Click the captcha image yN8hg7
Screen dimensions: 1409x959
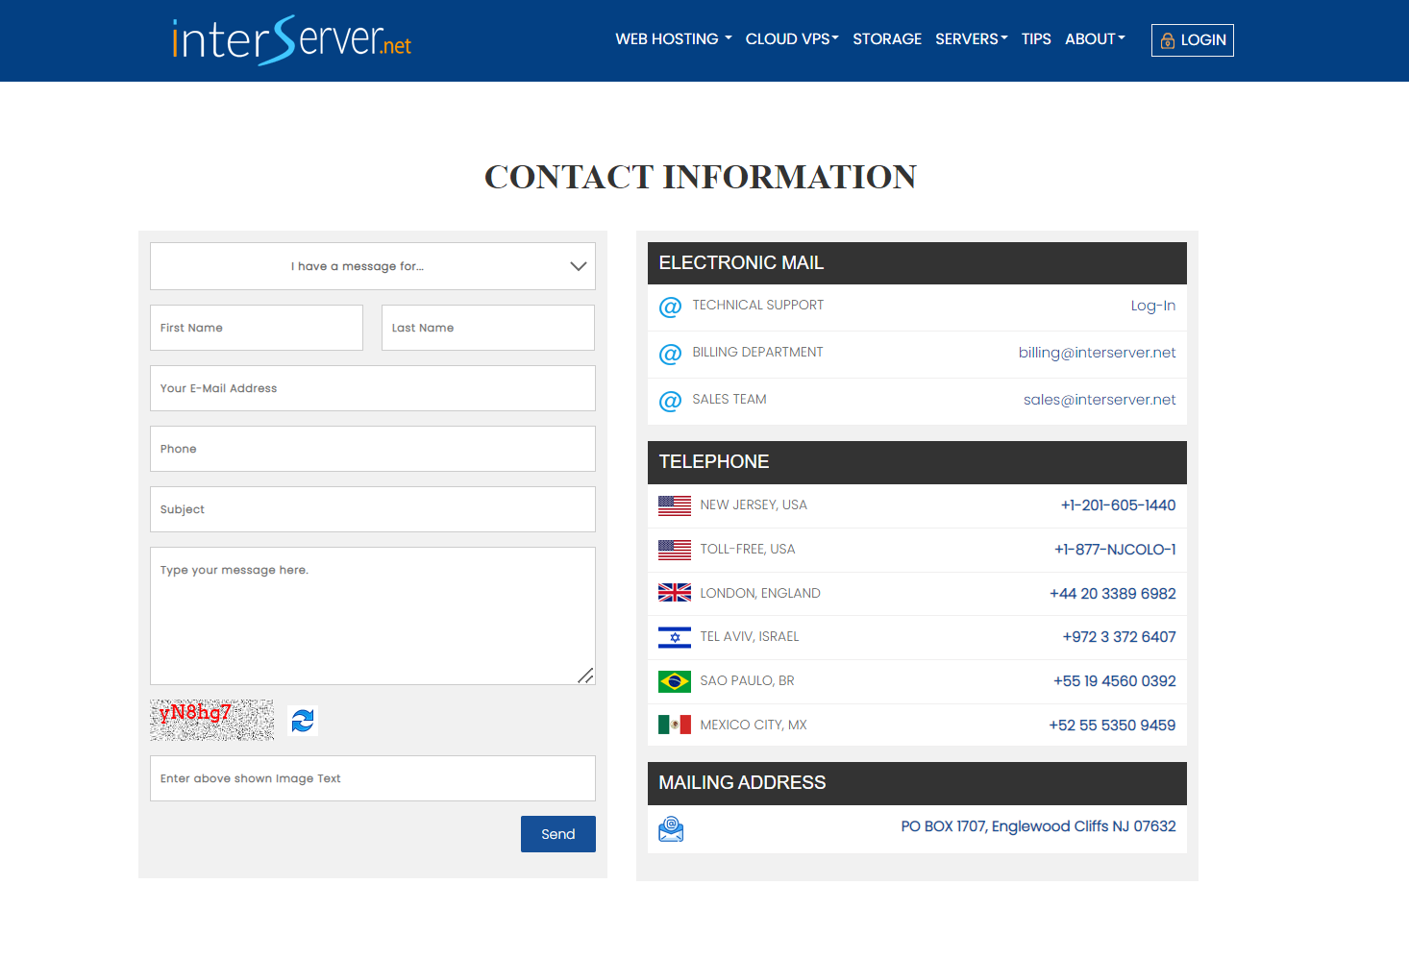[212, 720]
